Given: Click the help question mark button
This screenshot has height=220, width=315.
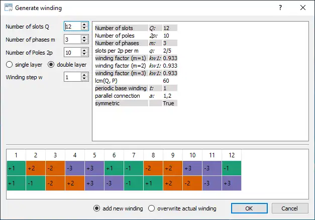Looking at the screenshot, I should point(280,8).
